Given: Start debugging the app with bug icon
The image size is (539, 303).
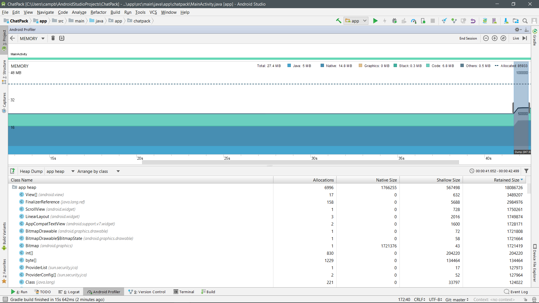Looking at the screenshot, I should 394,21.
